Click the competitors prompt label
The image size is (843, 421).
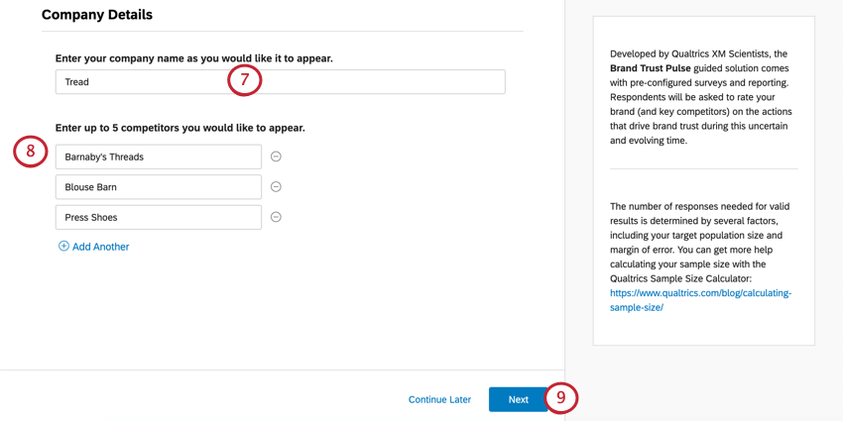click(x=180, y=128)
